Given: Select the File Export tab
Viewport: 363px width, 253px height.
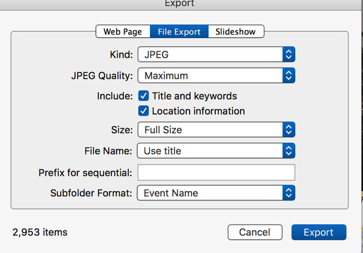Looking at the screenshot, I should pyautogui.click(x=179, y=32).
